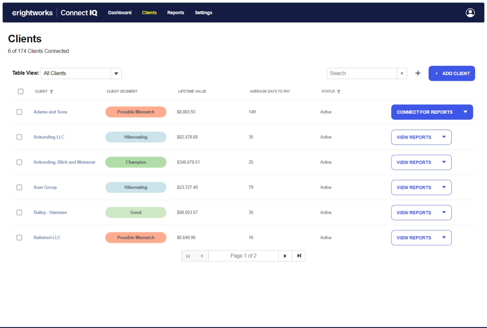Jump to the last page of clients
Image resolution: width=487 pixels, height=328 pixels.
[x=298, y=255]
